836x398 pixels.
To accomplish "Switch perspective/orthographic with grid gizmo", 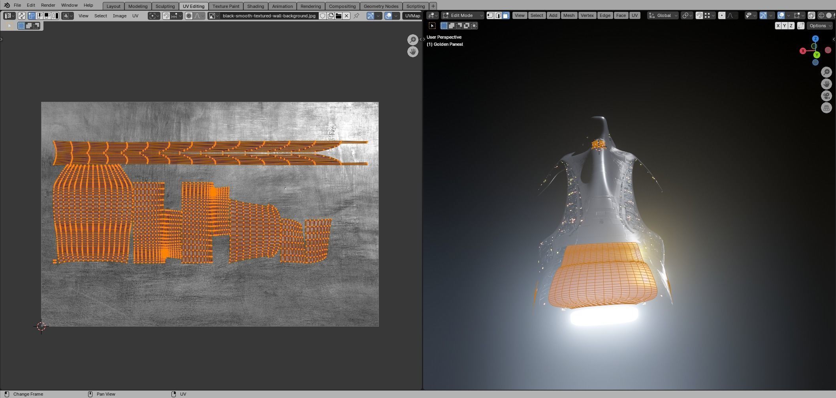I will click(827, 108).
